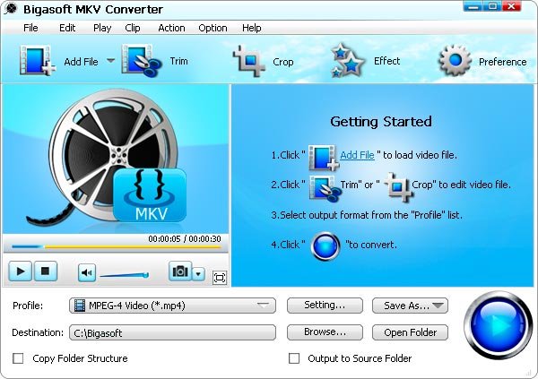
Task: Open the Clip menu
Action: [x=133, y=28]
